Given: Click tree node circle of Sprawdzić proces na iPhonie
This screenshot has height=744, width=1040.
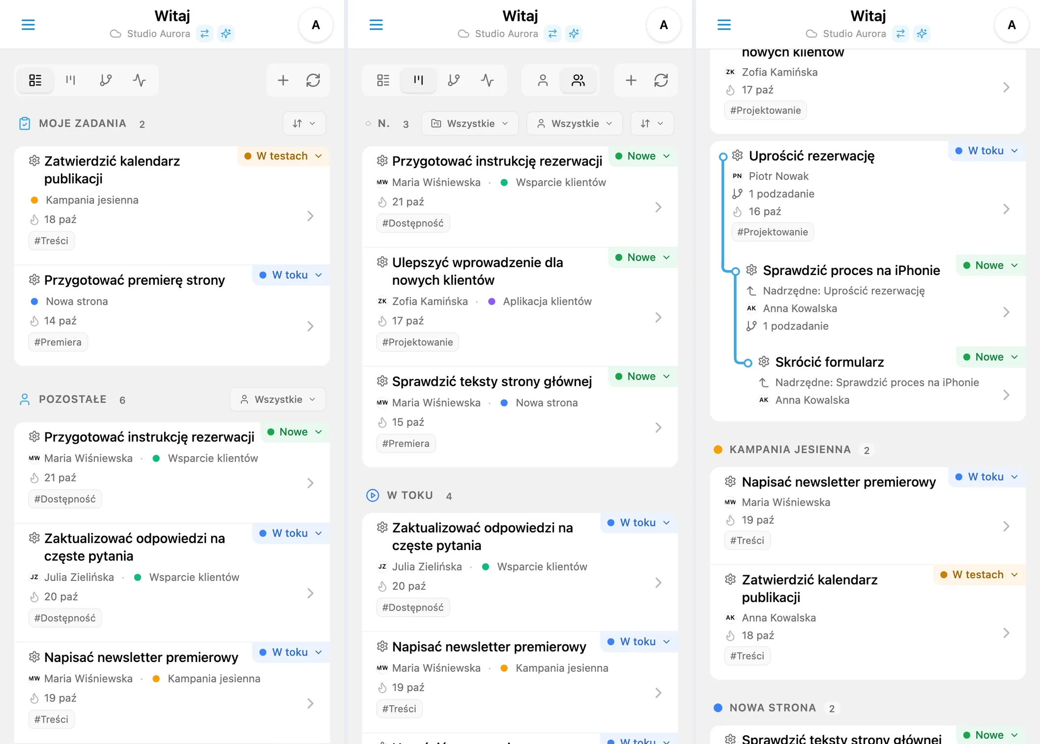Looking at the screenshot, I should (736, 271).
